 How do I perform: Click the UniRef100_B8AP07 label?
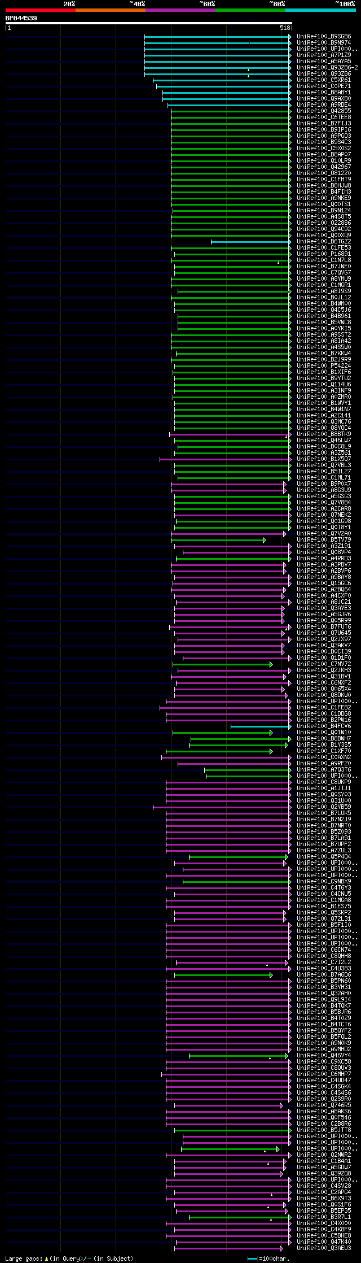click(324, 155)
